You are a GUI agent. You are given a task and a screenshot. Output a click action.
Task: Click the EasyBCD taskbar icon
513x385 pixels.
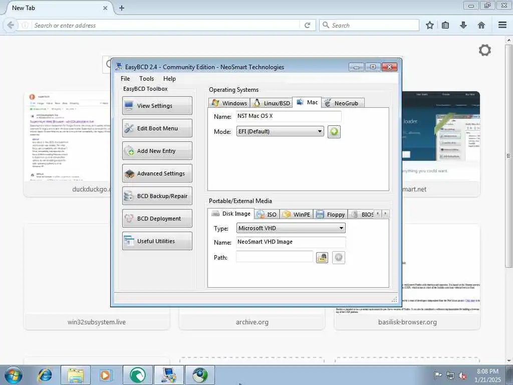point(169,375)
